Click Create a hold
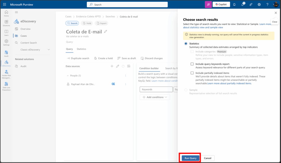The width and height of the screenshot is (281, 163). coord(104,58)
